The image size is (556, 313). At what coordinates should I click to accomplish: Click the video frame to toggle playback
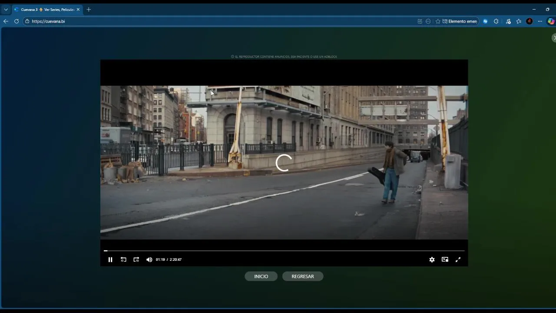pyautogui.click(x=284, y=163)
